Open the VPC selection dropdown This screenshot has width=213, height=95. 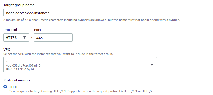pos(80,65)
